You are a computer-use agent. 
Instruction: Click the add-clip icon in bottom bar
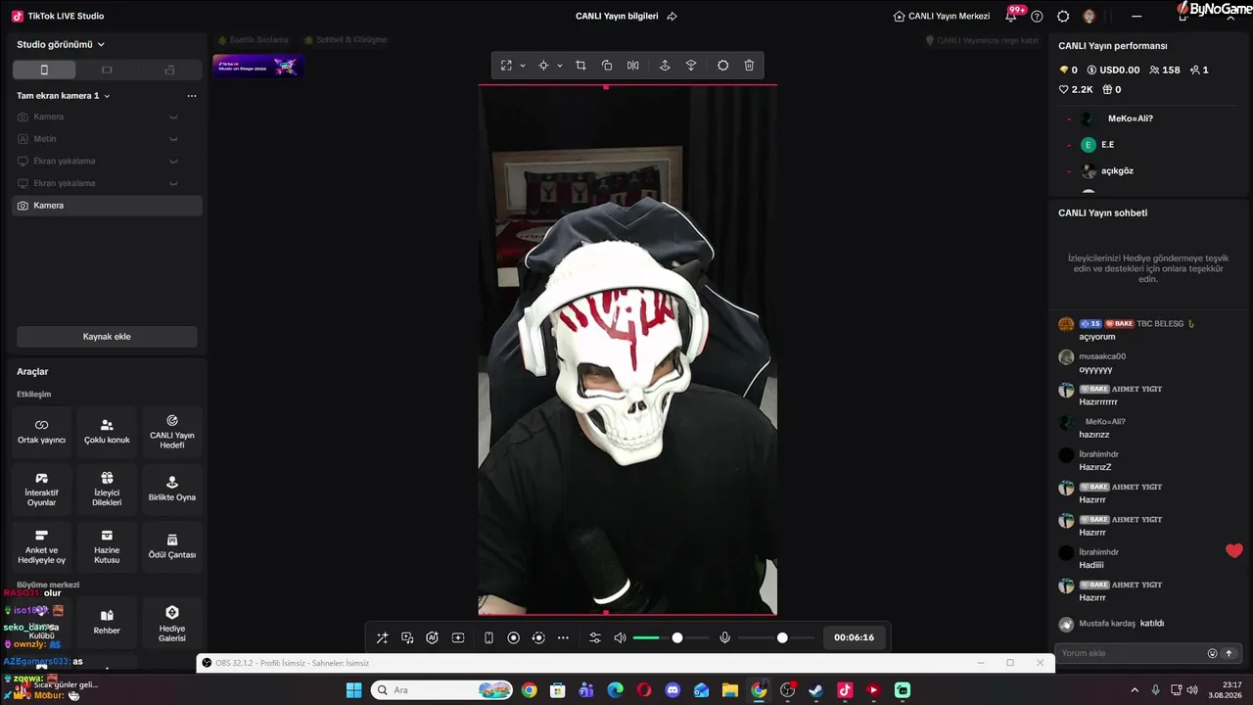tap(458, 637)
